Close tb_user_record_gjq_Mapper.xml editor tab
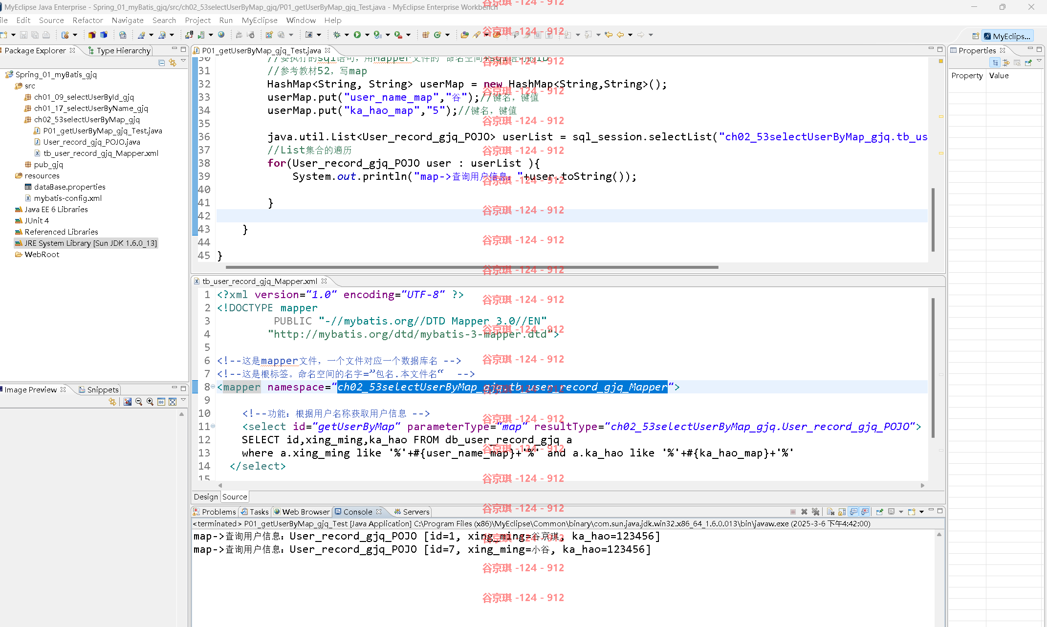The image size is (1047, 627). click(x=324, y=281)
